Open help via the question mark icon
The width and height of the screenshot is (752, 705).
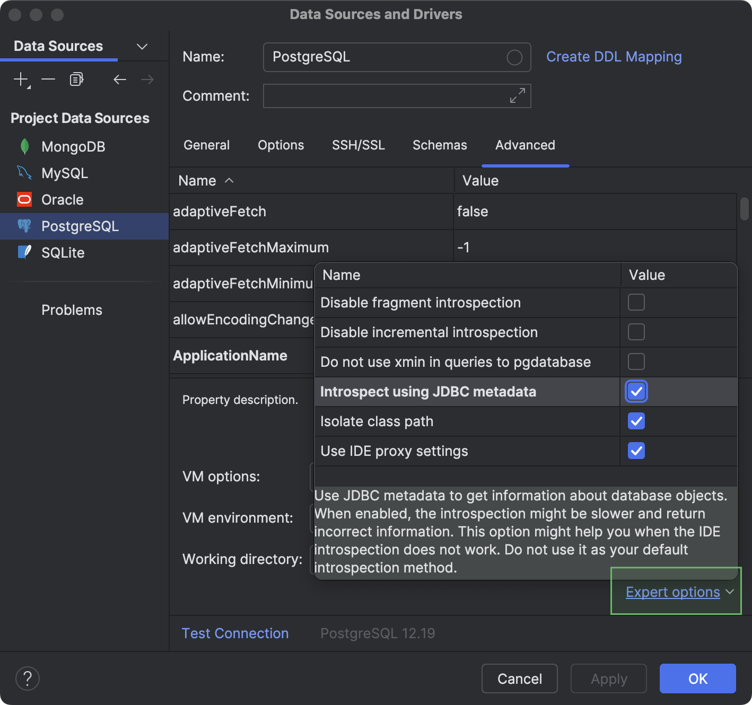27,678
